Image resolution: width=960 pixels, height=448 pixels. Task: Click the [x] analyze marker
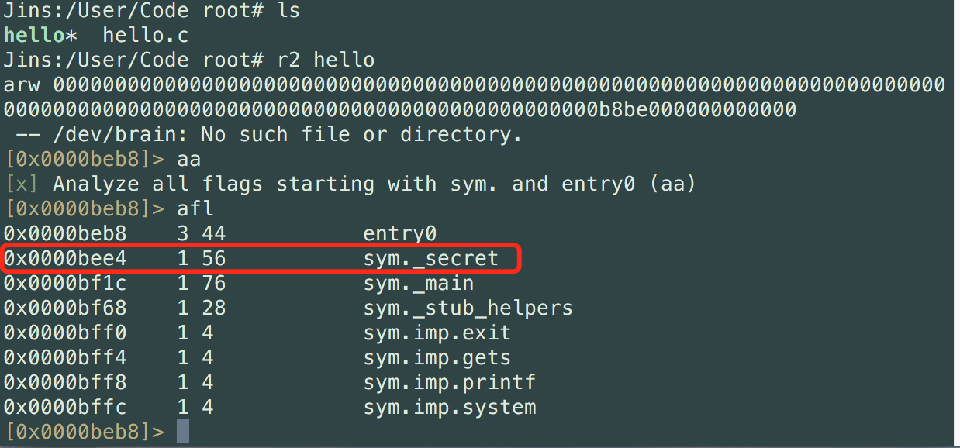pos(22,184)
